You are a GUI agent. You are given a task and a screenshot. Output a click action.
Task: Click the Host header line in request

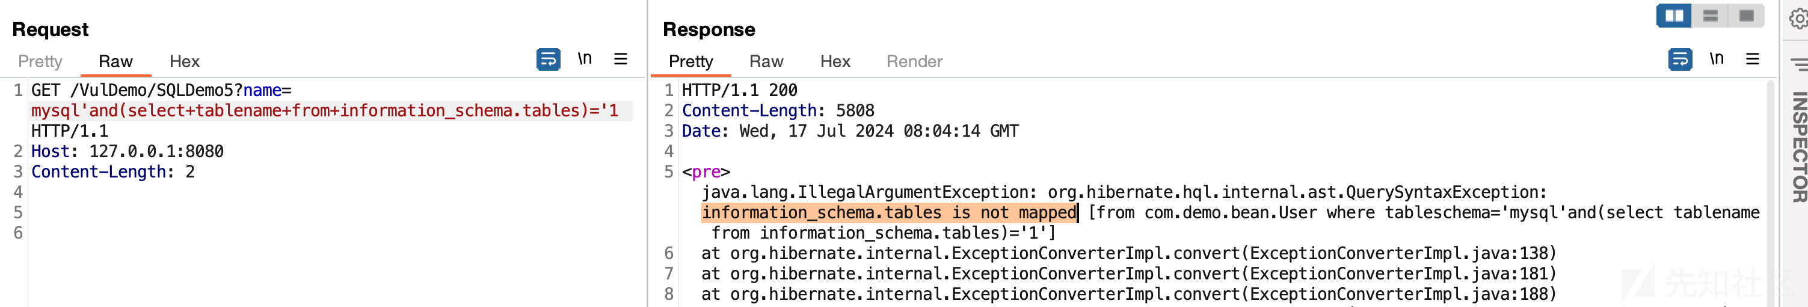pyautogui.click(x=127, y=151)
